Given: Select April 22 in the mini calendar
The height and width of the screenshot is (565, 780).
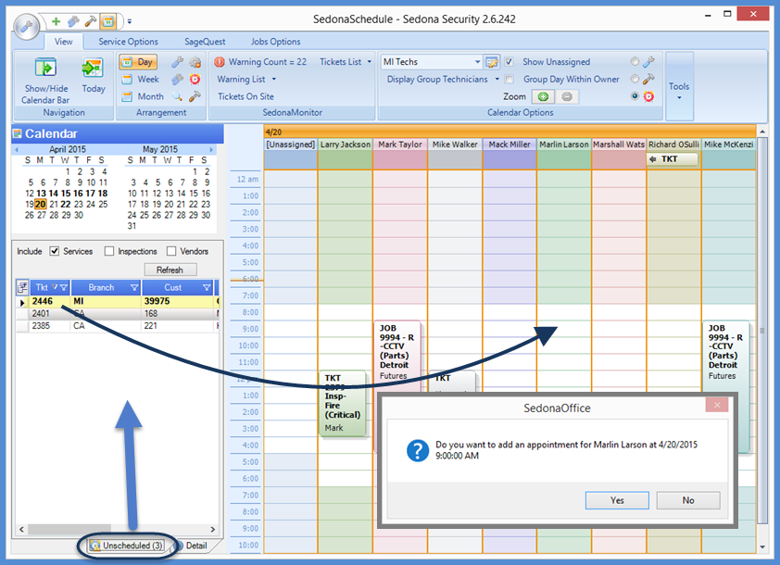Looking at the screenshot, I should [66, 204].
